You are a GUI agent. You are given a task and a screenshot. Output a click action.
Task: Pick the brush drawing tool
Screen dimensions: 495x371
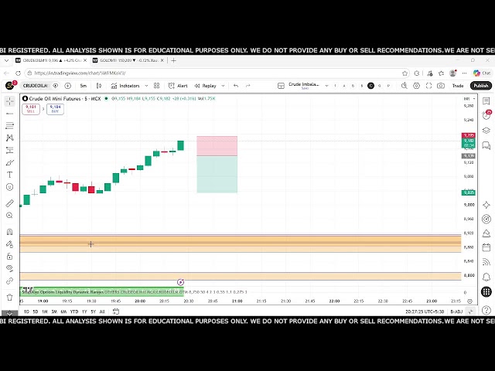[10, 163]
